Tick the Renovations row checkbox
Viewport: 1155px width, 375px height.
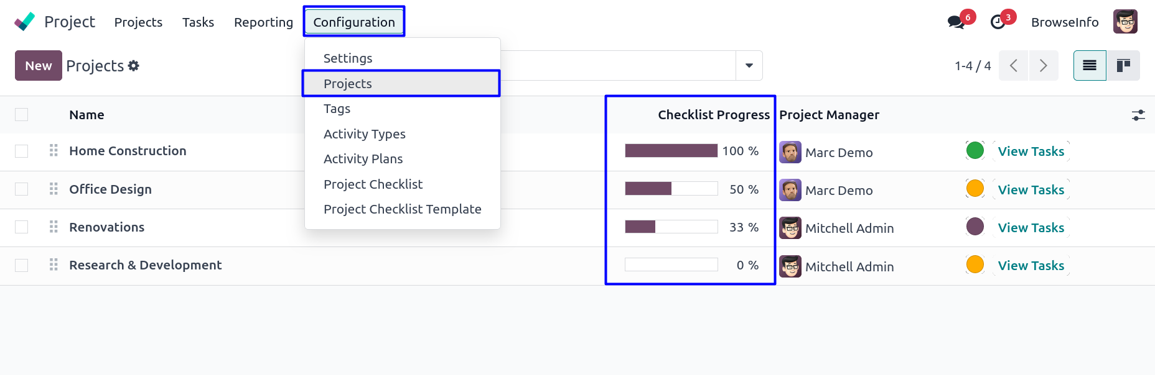pos(22,227)
